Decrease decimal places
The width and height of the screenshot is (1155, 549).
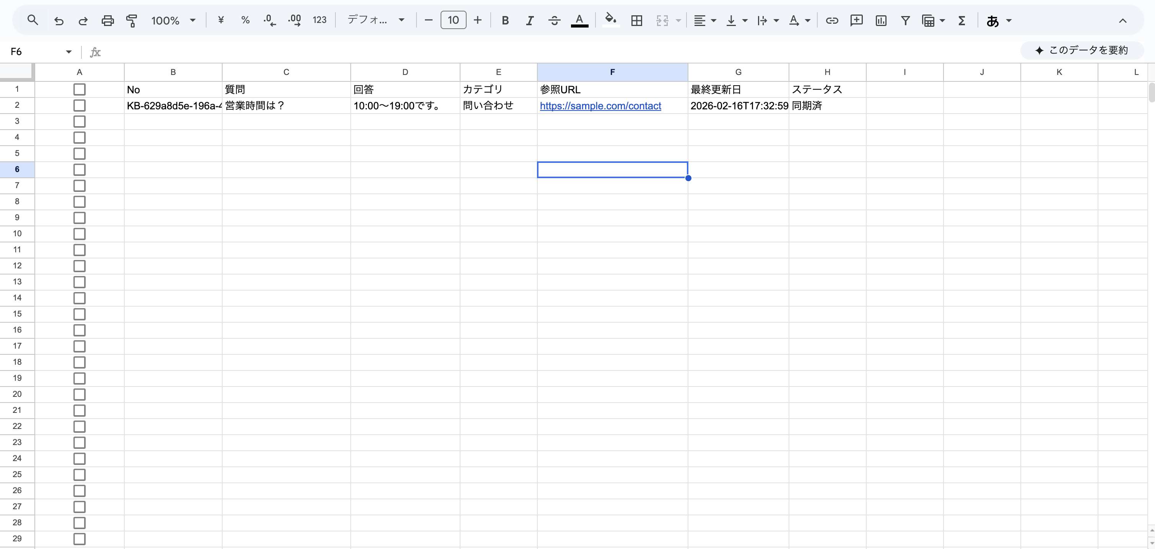pyautogui.click(x=270, y=20)
